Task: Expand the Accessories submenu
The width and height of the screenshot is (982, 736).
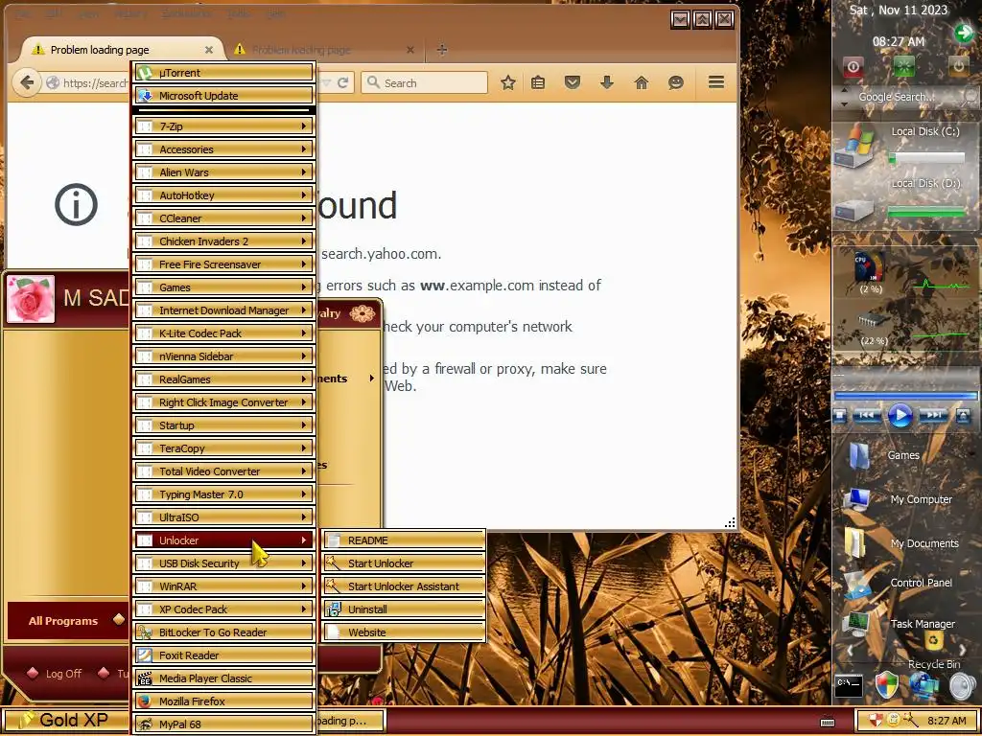Action: 224,149
